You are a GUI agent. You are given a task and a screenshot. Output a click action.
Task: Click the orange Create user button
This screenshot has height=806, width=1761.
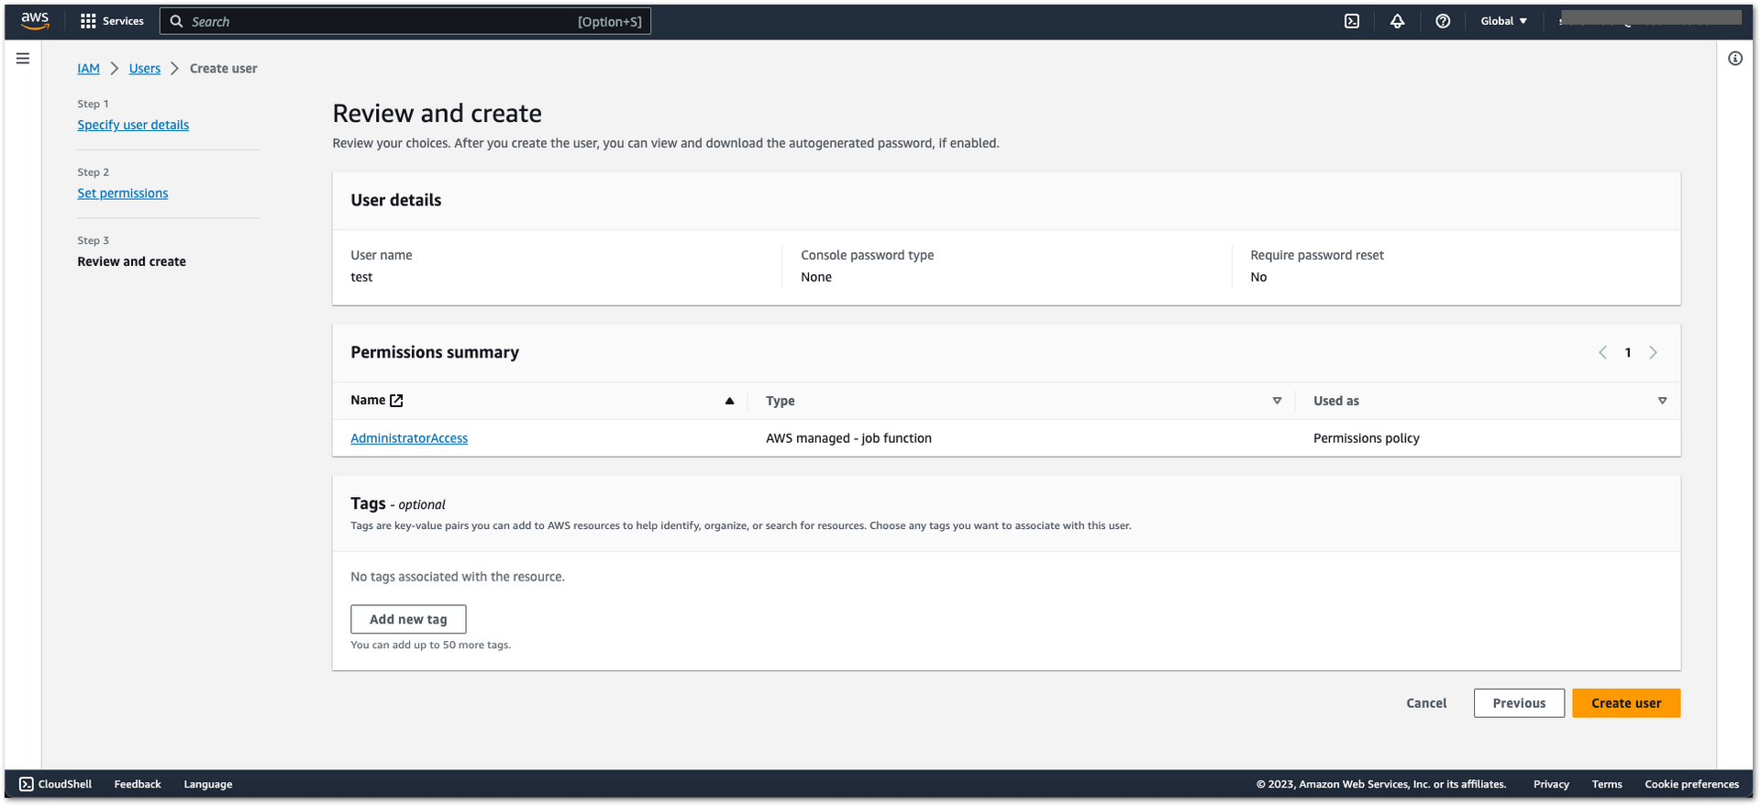coord(1626,703)
